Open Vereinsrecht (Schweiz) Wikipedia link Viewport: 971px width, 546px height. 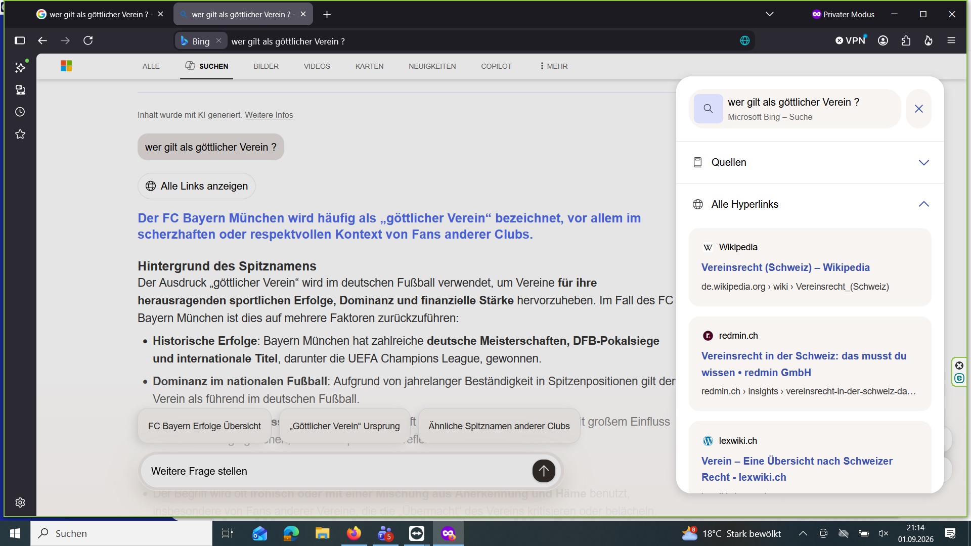pyautogui.click(x=785, y=267)
